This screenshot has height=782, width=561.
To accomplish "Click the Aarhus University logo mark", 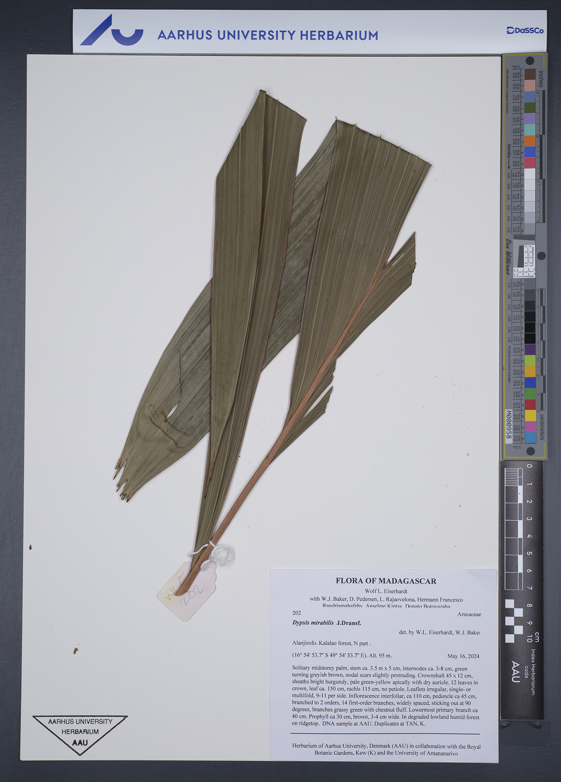I will (111, 31).
